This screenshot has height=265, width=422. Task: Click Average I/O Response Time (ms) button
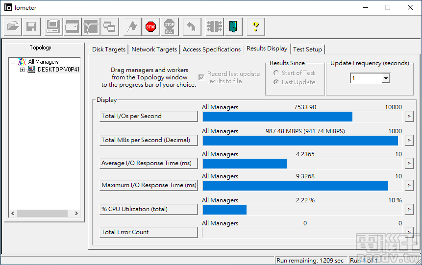(x=149, y=163)
